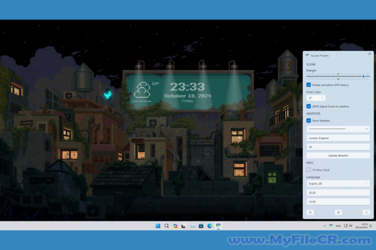This screenshot has width=376, height=250.
Task: Disable Enable animation (CPU heavy) checkbox
Action: tap(309, 85)
